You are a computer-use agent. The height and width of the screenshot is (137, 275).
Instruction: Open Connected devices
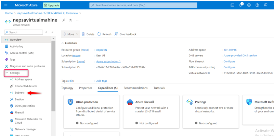pos(26,86)
